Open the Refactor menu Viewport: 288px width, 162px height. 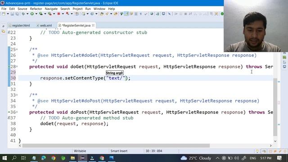36,9
